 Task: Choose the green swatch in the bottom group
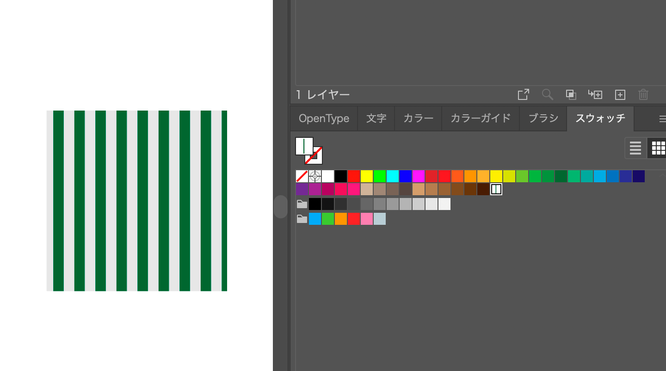(327, 219)
